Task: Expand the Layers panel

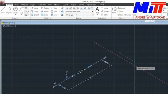Action: [x=79, y=18]
